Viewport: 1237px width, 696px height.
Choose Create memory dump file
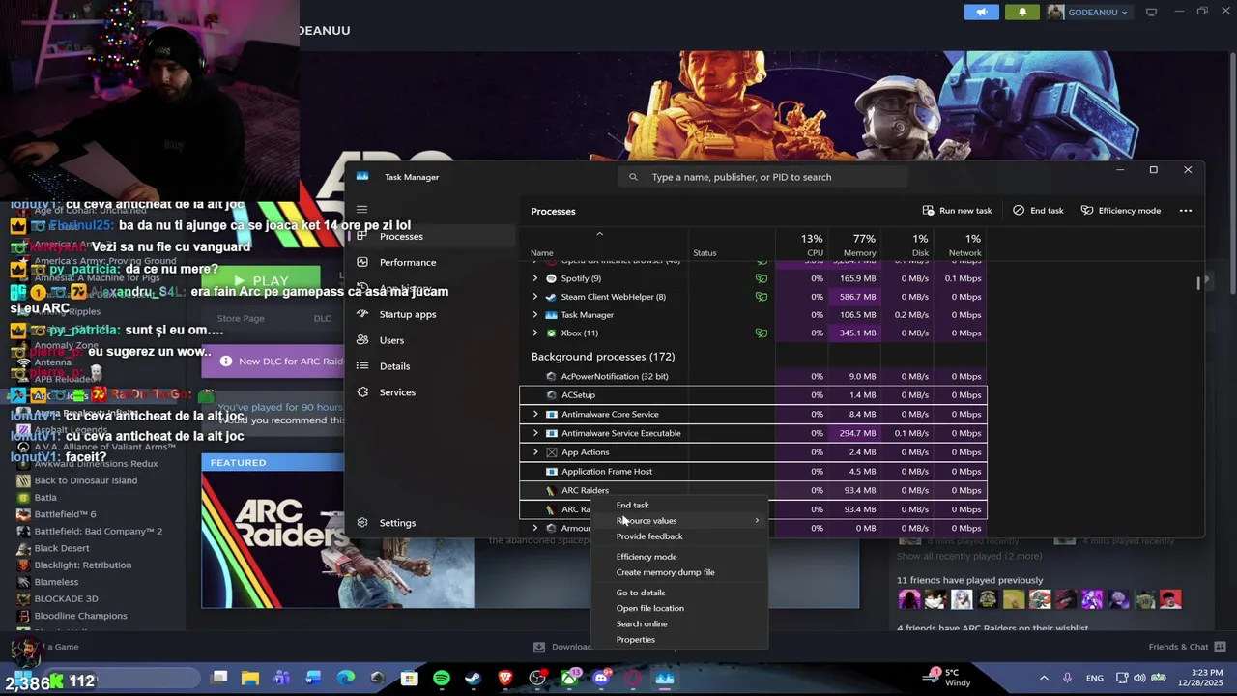666,572
